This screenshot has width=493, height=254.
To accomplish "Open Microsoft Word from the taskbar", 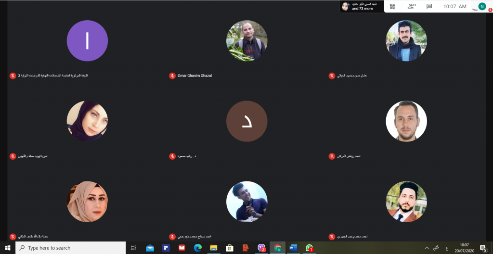I will click(293, 248).
